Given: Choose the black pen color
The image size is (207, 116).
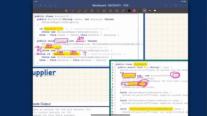Looking at the screenshot, I should [x=129, y=11].
